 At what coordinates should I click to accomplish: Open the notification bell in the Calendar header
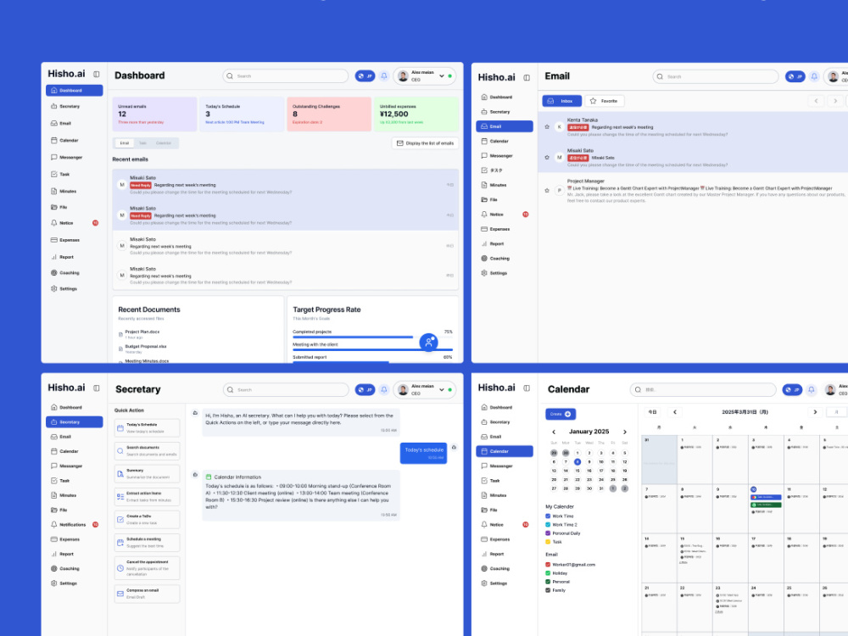[812, 389]
